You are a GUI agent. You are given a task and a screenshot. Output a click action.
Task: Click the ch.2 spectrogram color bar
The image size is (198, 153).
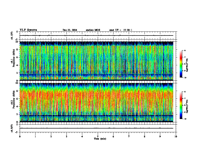pos(181,105)
